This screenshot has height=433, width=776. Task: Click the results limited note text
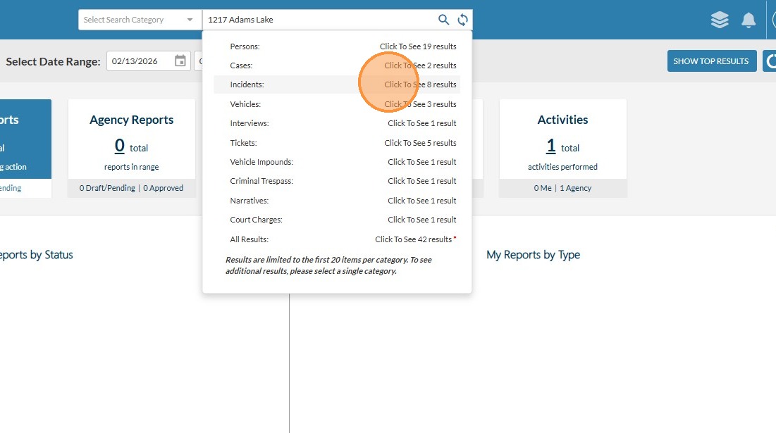click(x=328, y=265)
